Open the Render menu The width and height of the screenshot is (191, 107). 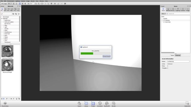point(33,1)
